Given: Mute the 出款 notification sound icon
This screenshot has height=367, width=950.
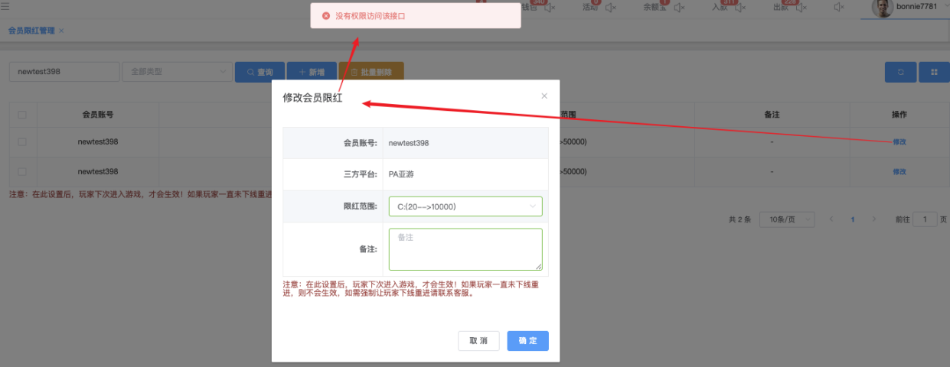Looking at the screenshot, I should click(801, 8).
